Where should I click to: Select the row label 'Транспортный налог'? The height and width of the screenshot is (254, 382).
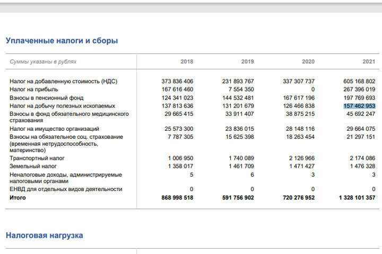click(37, 158)
